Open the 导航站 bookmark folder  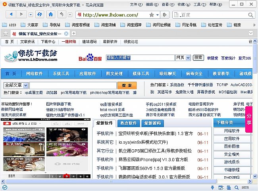coord(52,25)
